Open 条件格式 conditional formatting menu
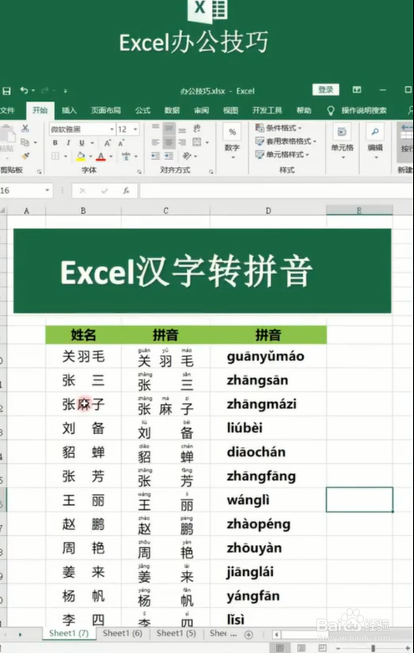This screenshot has height=653, width=414. [x=279, y=128]
